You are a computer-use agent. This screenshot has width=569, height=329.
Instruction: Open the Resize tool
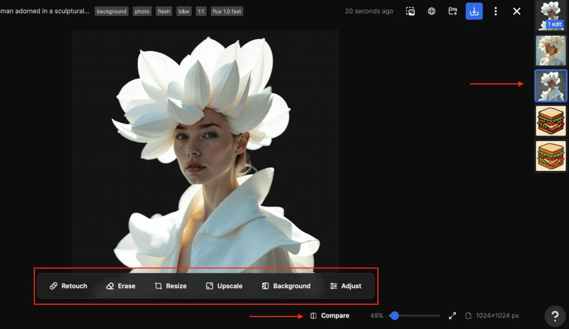pos(171,286)
